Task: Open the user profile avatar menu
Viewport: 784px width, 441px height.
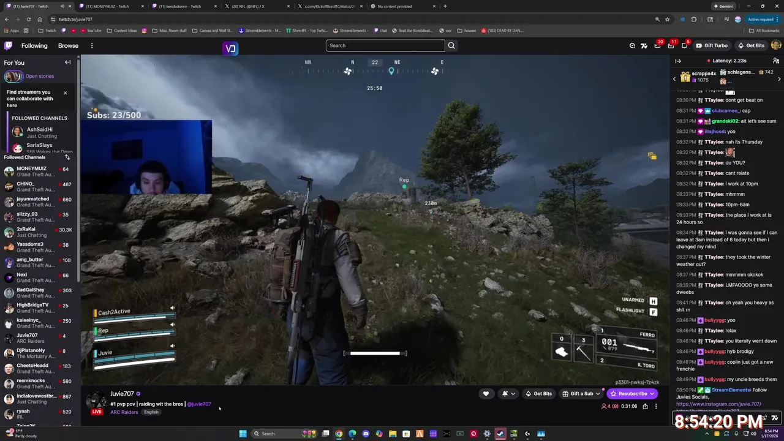Action: [776, 45]
